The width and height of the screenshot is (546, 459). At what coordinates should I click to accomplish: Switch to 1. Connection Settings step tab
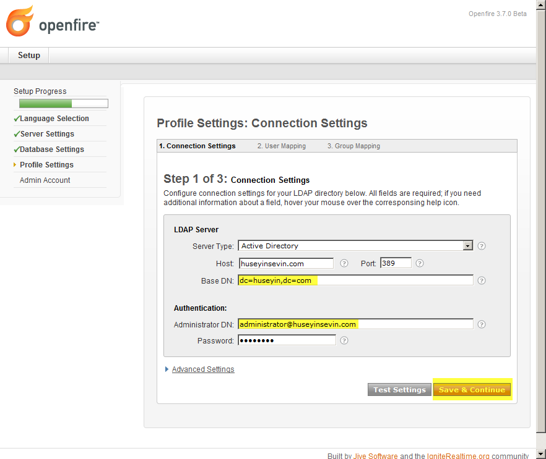(x=197, y=146)
